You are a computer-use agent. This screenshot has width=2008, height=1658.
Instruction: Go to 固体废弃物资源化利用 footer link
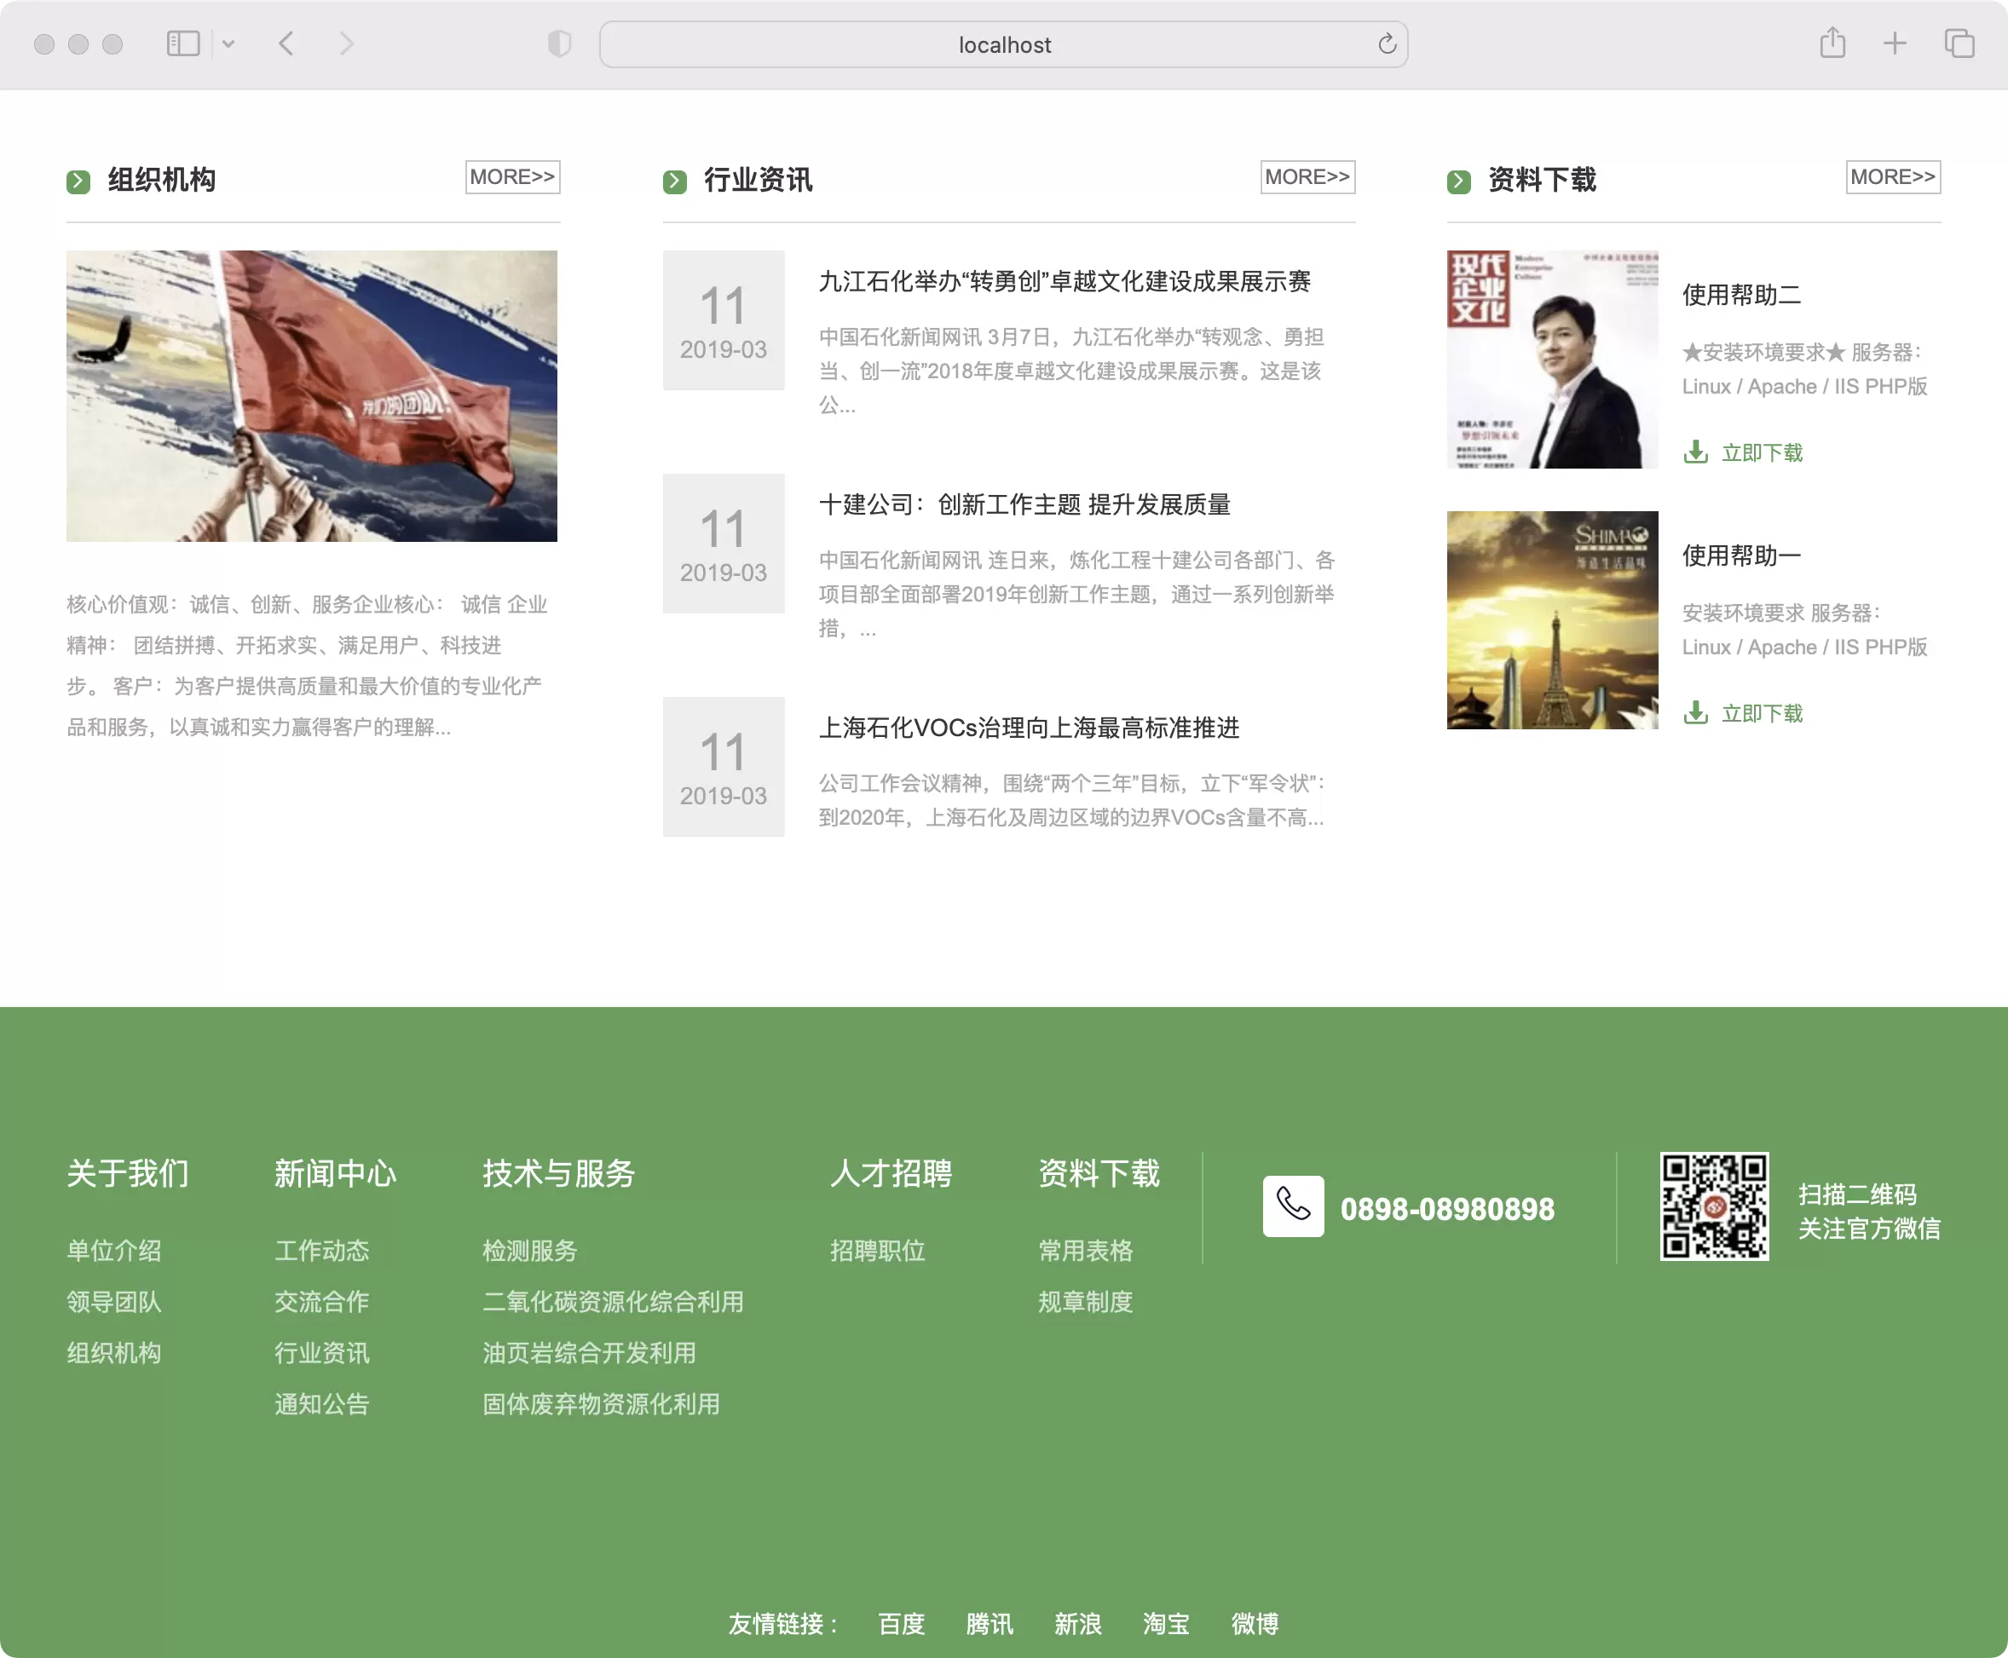[x=602, y=1405]
